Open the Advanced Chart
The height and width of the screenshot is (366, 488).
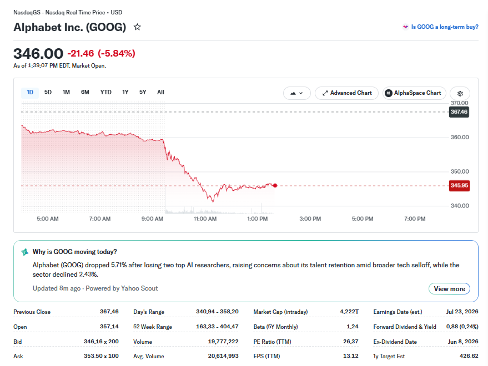(x=346, y=93)
